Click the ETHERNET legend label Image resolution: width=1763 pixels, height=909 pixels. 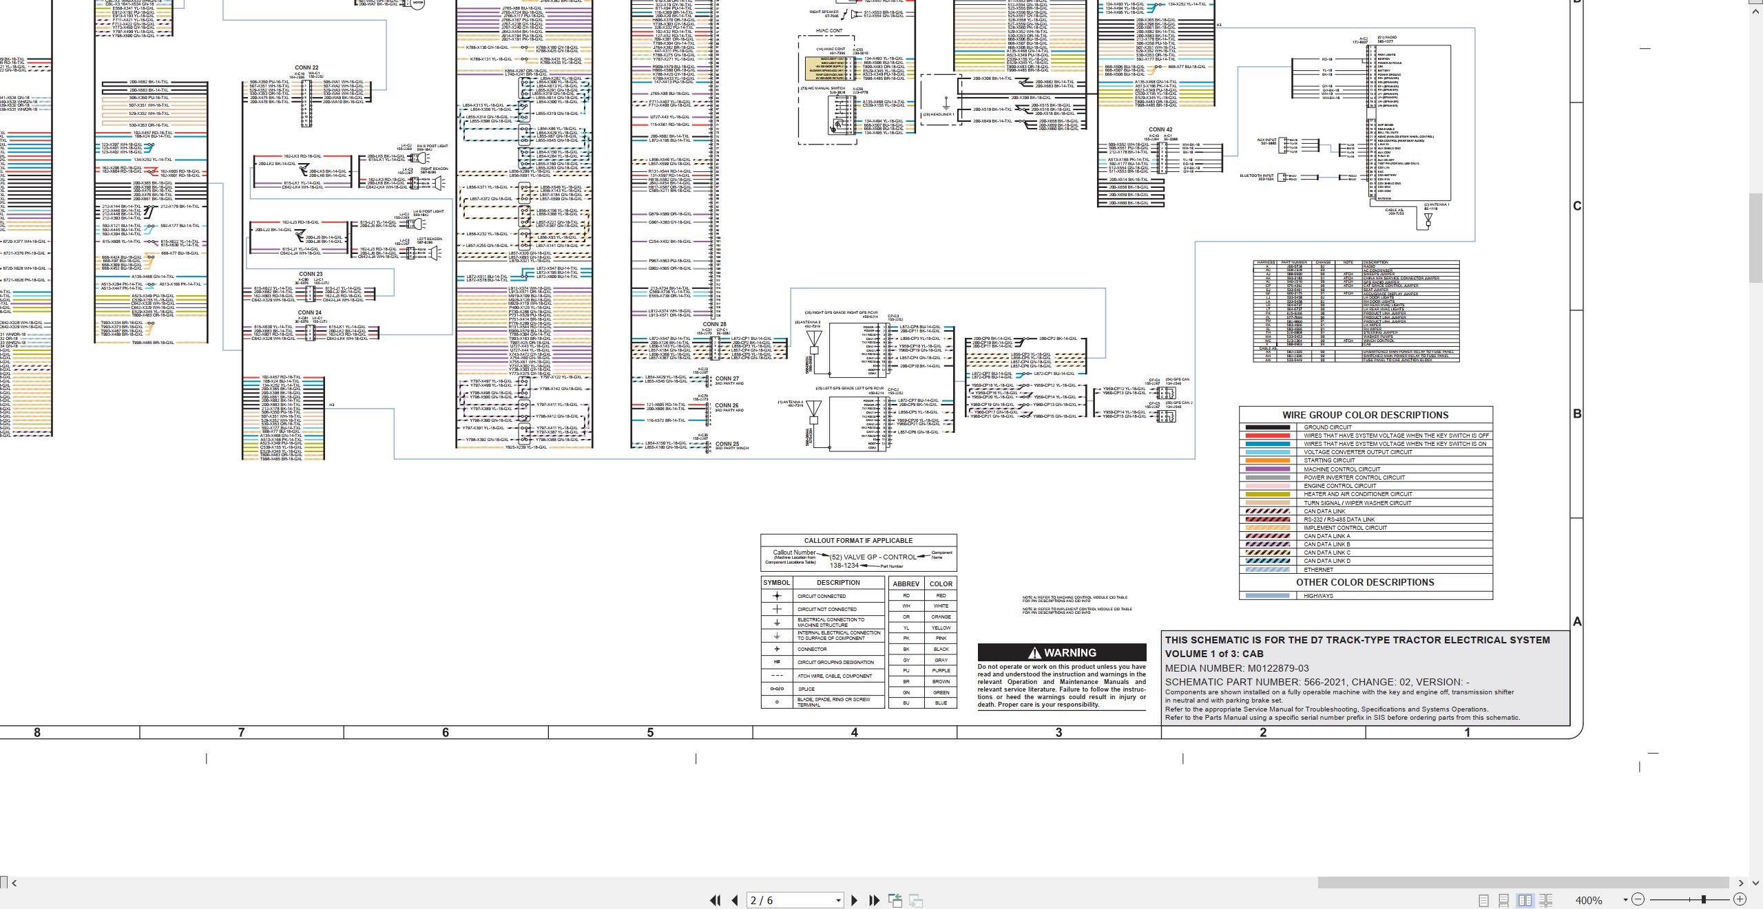tap(1318, 570)
